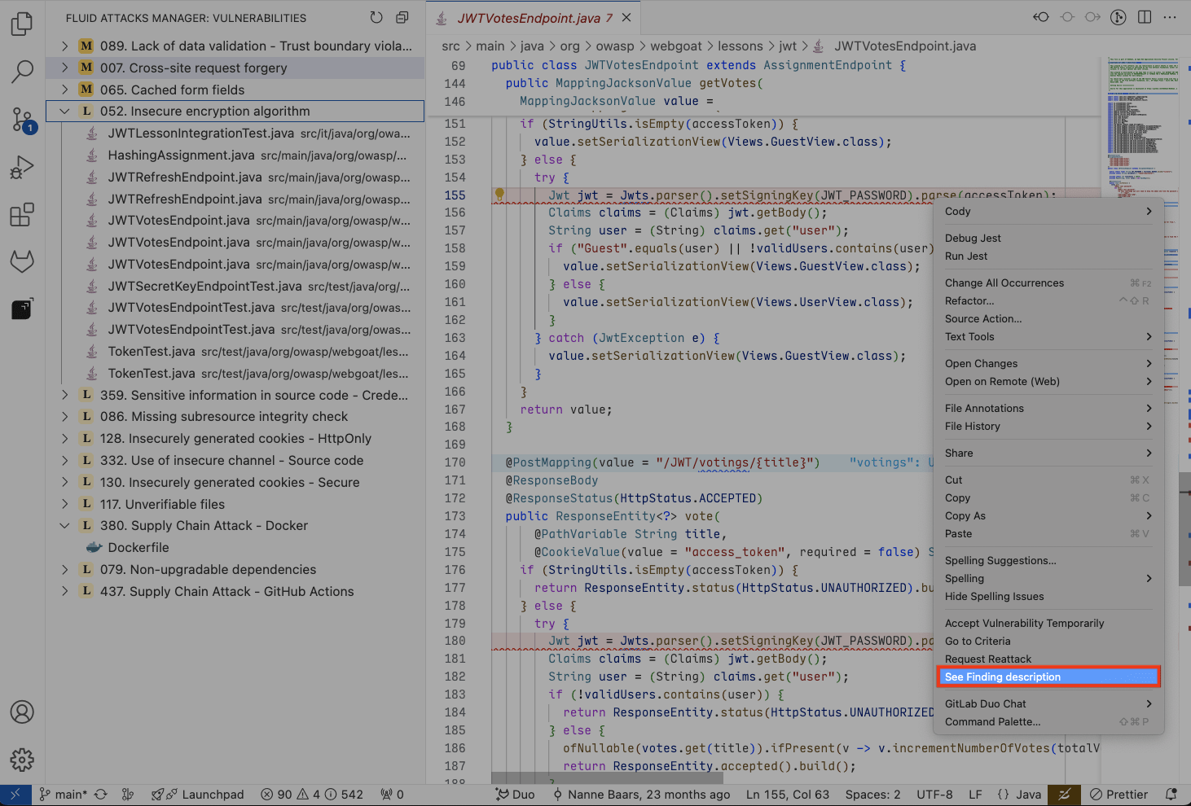Open Launchpad from the status bar
The width and height of the screenshot is (1191, 806).
(198, 795)
